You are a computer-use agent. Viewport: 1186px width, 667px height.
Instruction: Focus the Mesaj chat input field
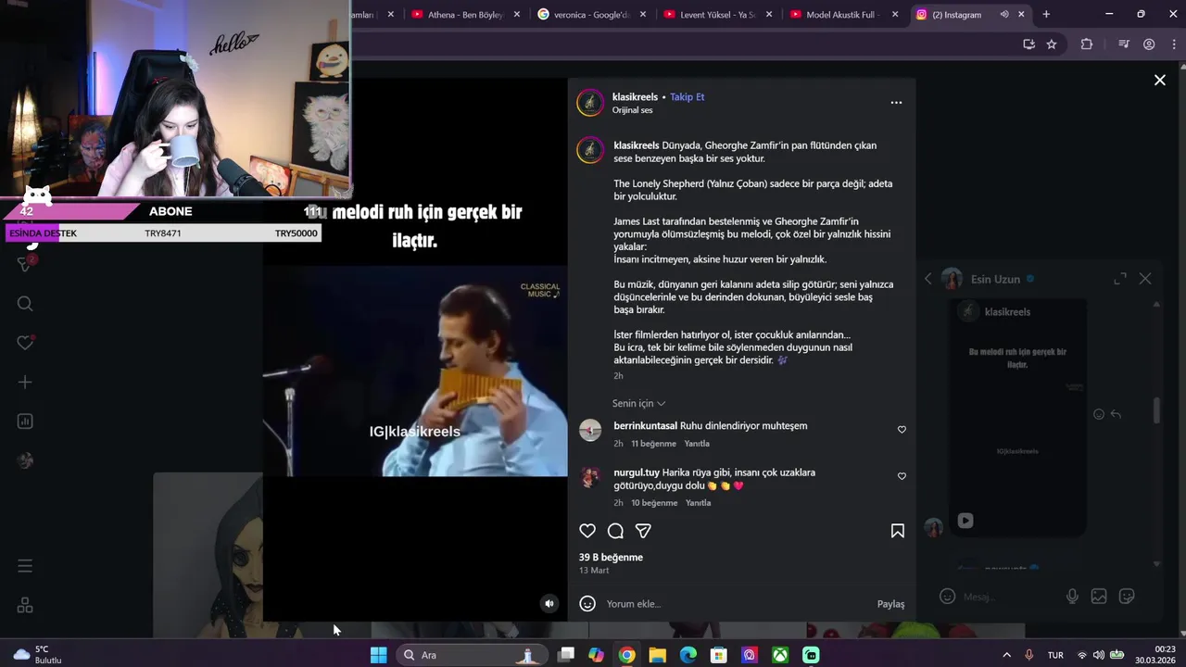1010,597
